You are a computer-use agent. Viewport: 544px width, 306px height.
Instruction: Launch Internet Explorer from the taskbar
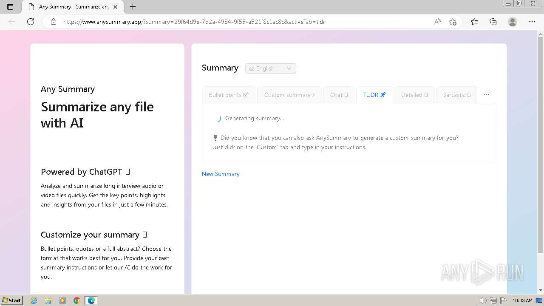pyautogui.click(x=34, y=300)
